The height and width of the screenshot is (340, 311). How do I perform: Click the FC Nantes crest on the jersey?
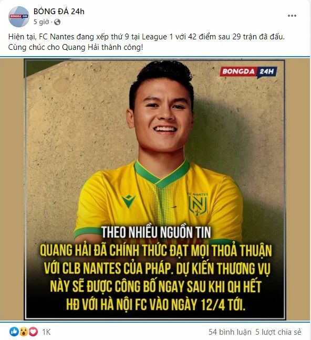tap(198, 204)
